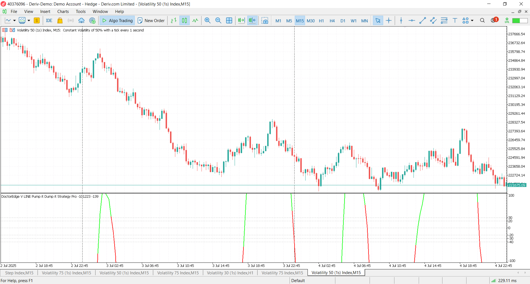Viewport: 530px width, 284px height.
Task: Expand the profiles dropdown arrow
Action: pyautogui.click(x=29, y=21)
